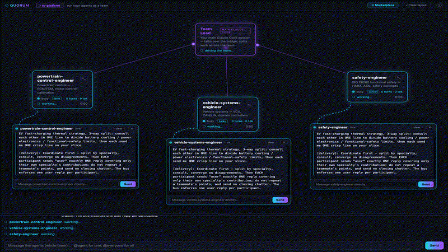Click live dot in vehicle-systems-engineer panel header
The height and width of the screenshot is (252, 448).
click(x=171, y=142)
